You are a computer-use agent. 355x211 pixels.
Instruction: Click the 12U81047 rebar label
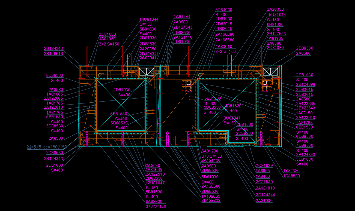[155, 183]
